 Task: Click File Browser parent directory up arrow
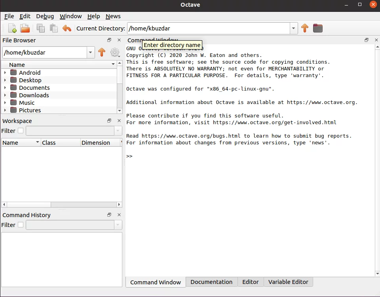coord(102,52)
